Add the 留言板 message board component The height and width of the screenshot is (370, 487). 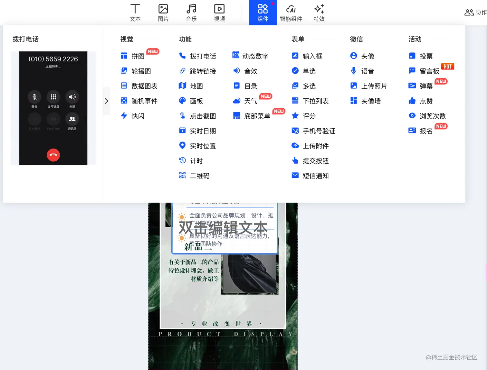click(x=424, y=71)
